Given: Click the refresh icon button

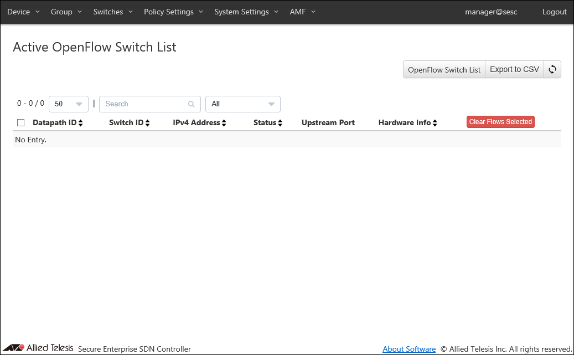Looking at the screenshot, I should point(552,70).
